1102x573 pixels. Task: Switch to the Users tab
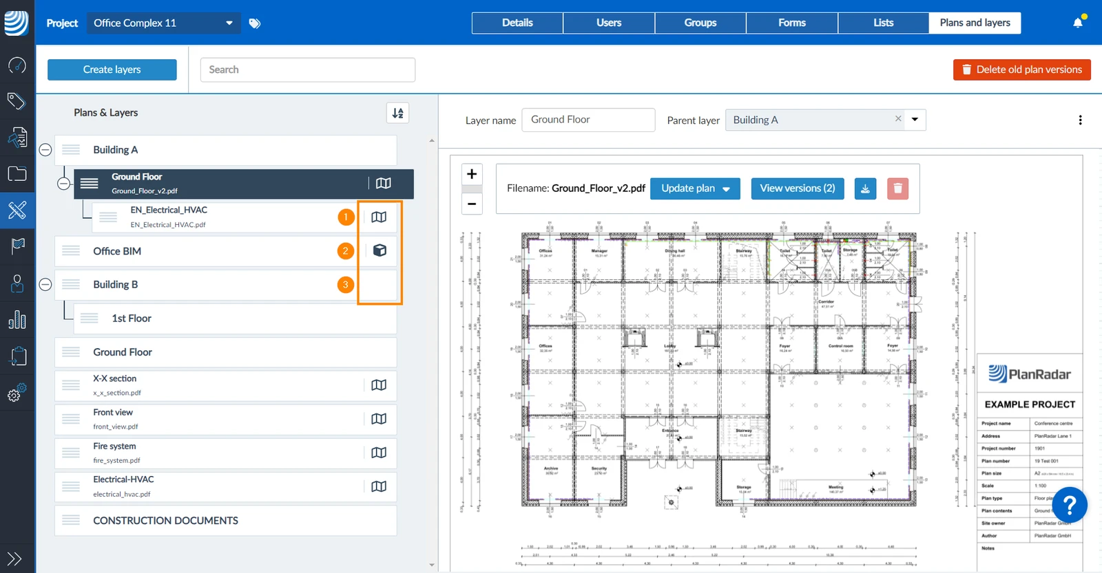pyautogui.click(x=609, y=23)
